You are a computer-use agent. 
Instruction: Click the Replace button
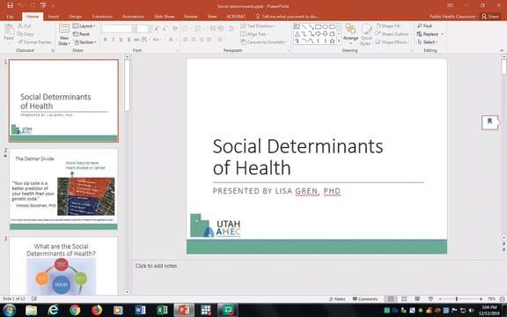click(x=430, y=34)
